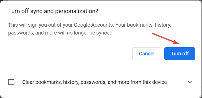Viewport: 202px width, 98px height.
Task: Click the blue Turn off button
Action: (179, 54)
